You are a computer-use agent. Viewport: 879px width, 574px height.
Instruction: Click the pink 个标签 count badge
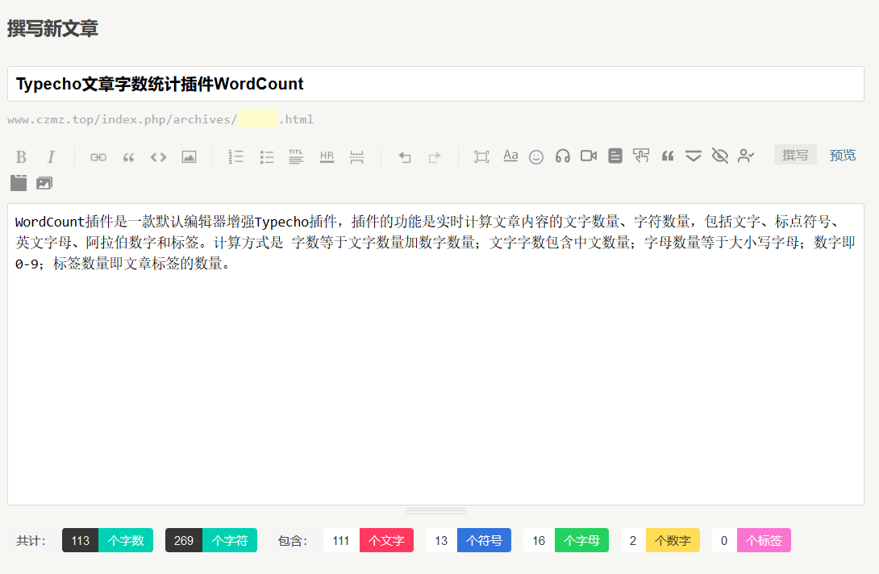[764, 540]
